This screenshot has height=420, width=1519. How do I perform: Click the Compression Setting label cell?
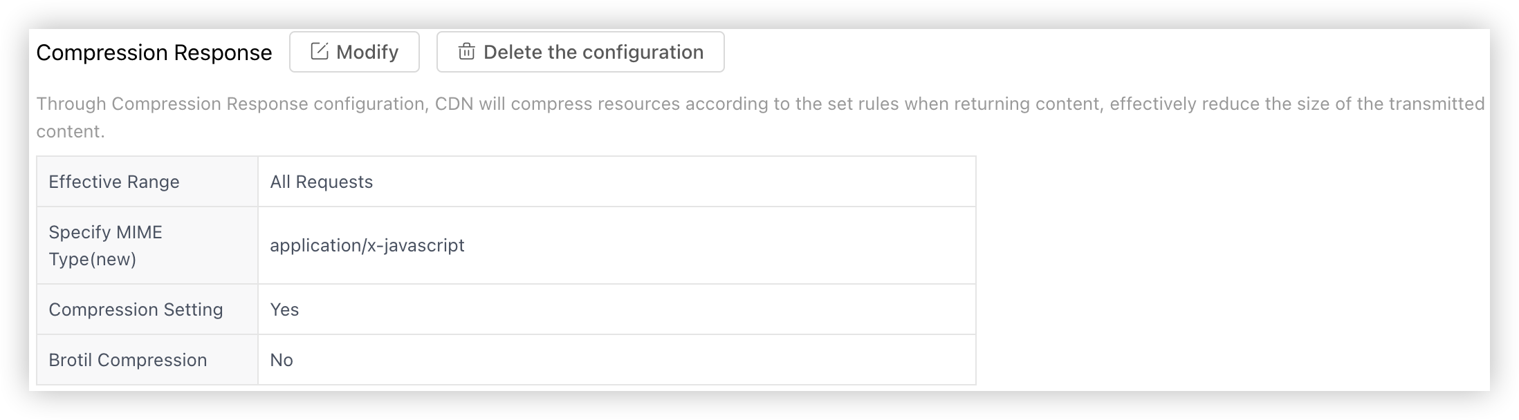147,309
